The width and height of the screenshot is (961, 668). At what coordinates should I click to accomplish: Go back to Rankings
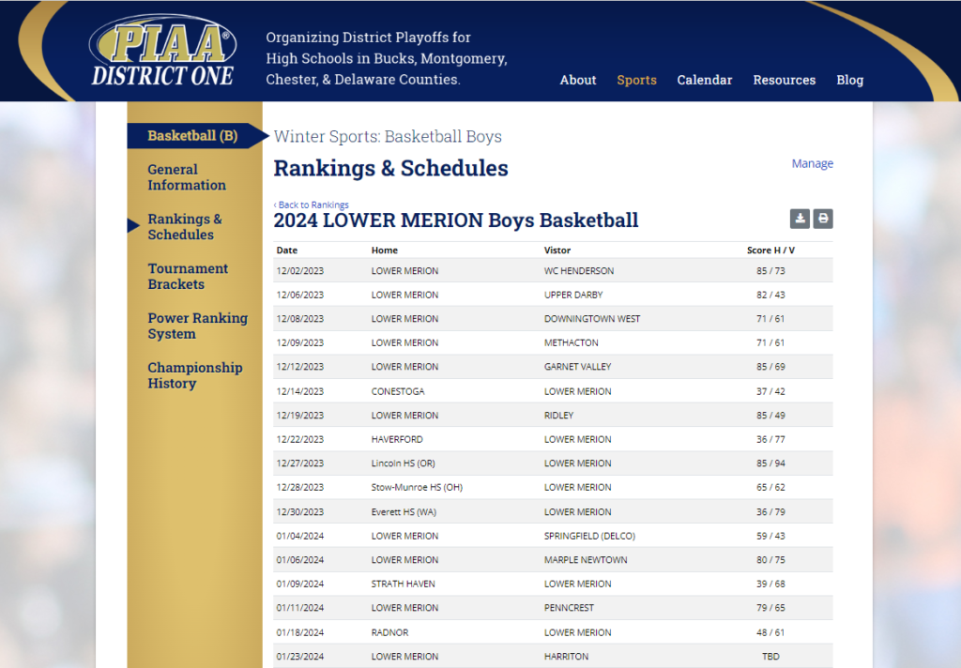tap(312, 205)
